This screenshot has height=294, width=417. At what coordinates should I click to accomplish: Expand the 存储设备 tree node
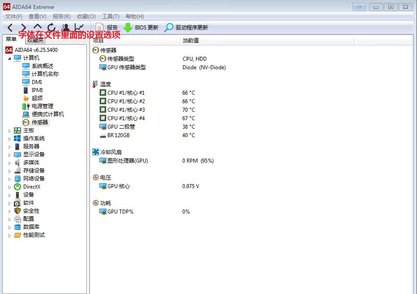[9, 171]
